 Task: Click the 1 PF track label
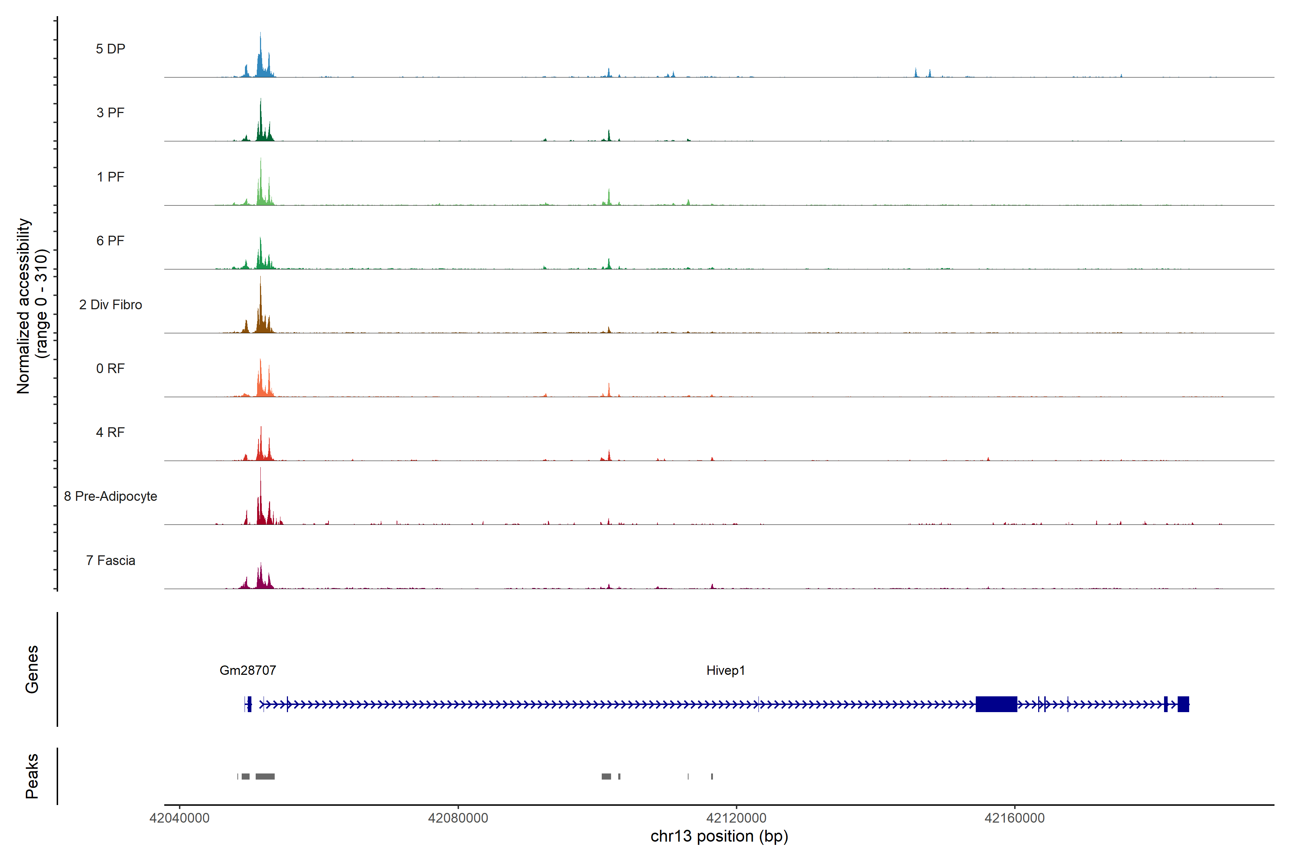click(x=110, y=177)
